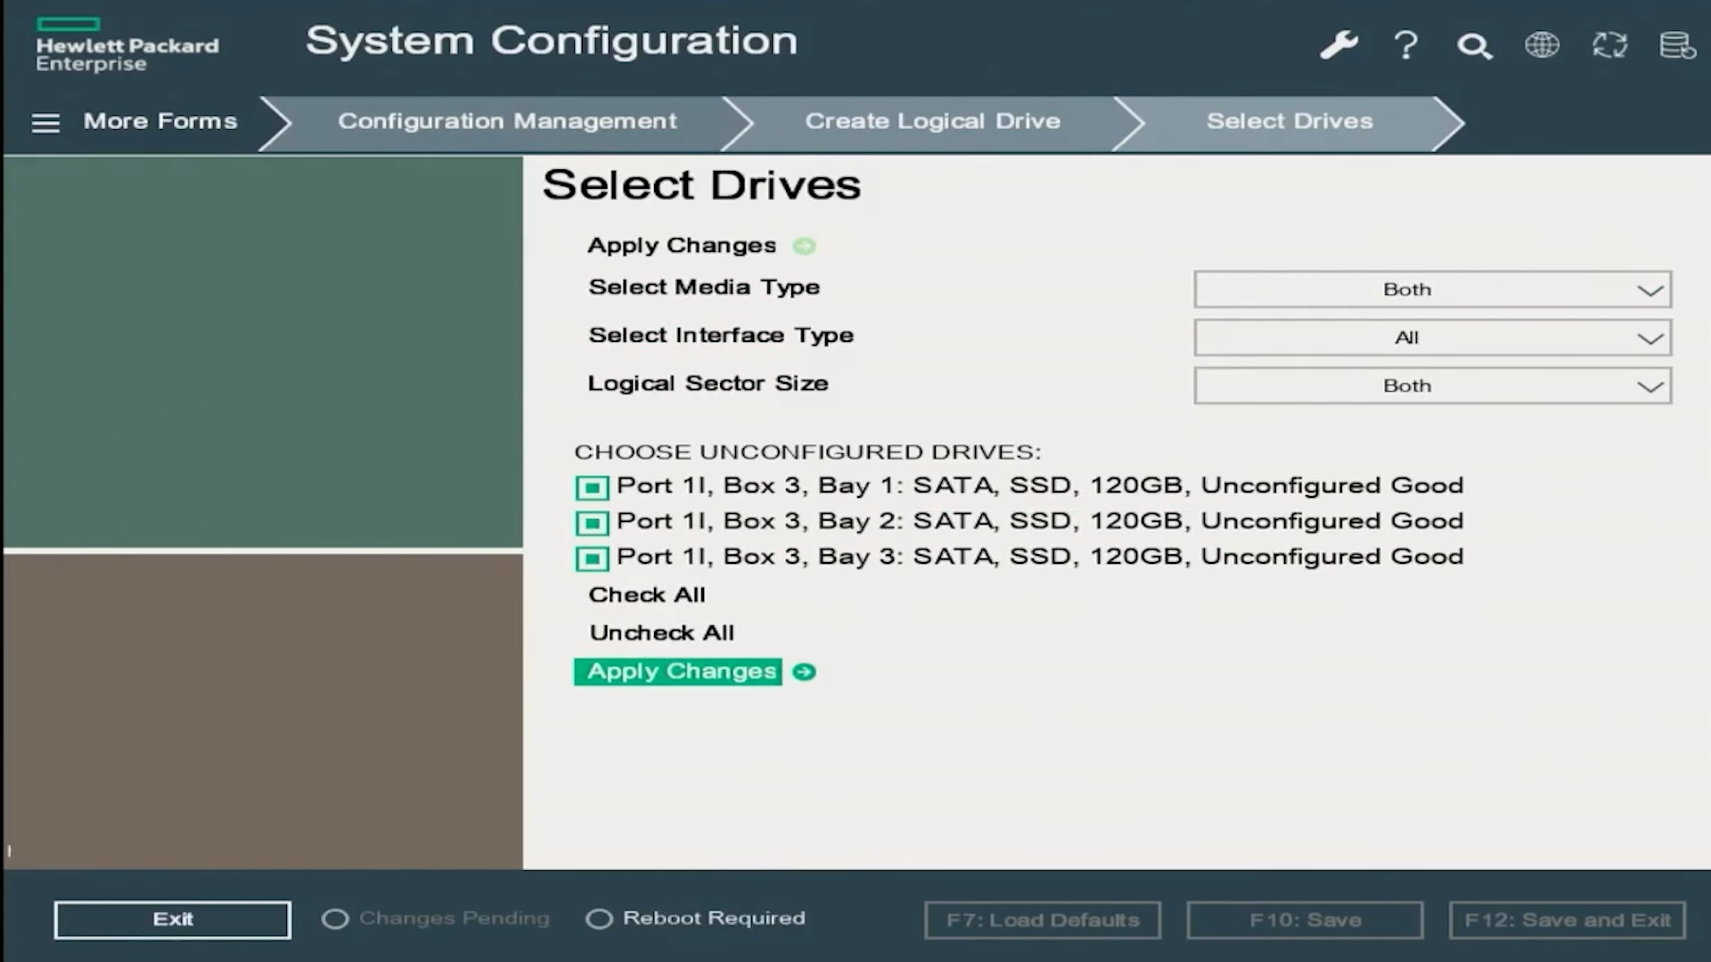The width and height of the screenshot is (1711, 962).
Task: Open the hamburger menu icon
Action: pyautogui.click(x=45, y=123)
